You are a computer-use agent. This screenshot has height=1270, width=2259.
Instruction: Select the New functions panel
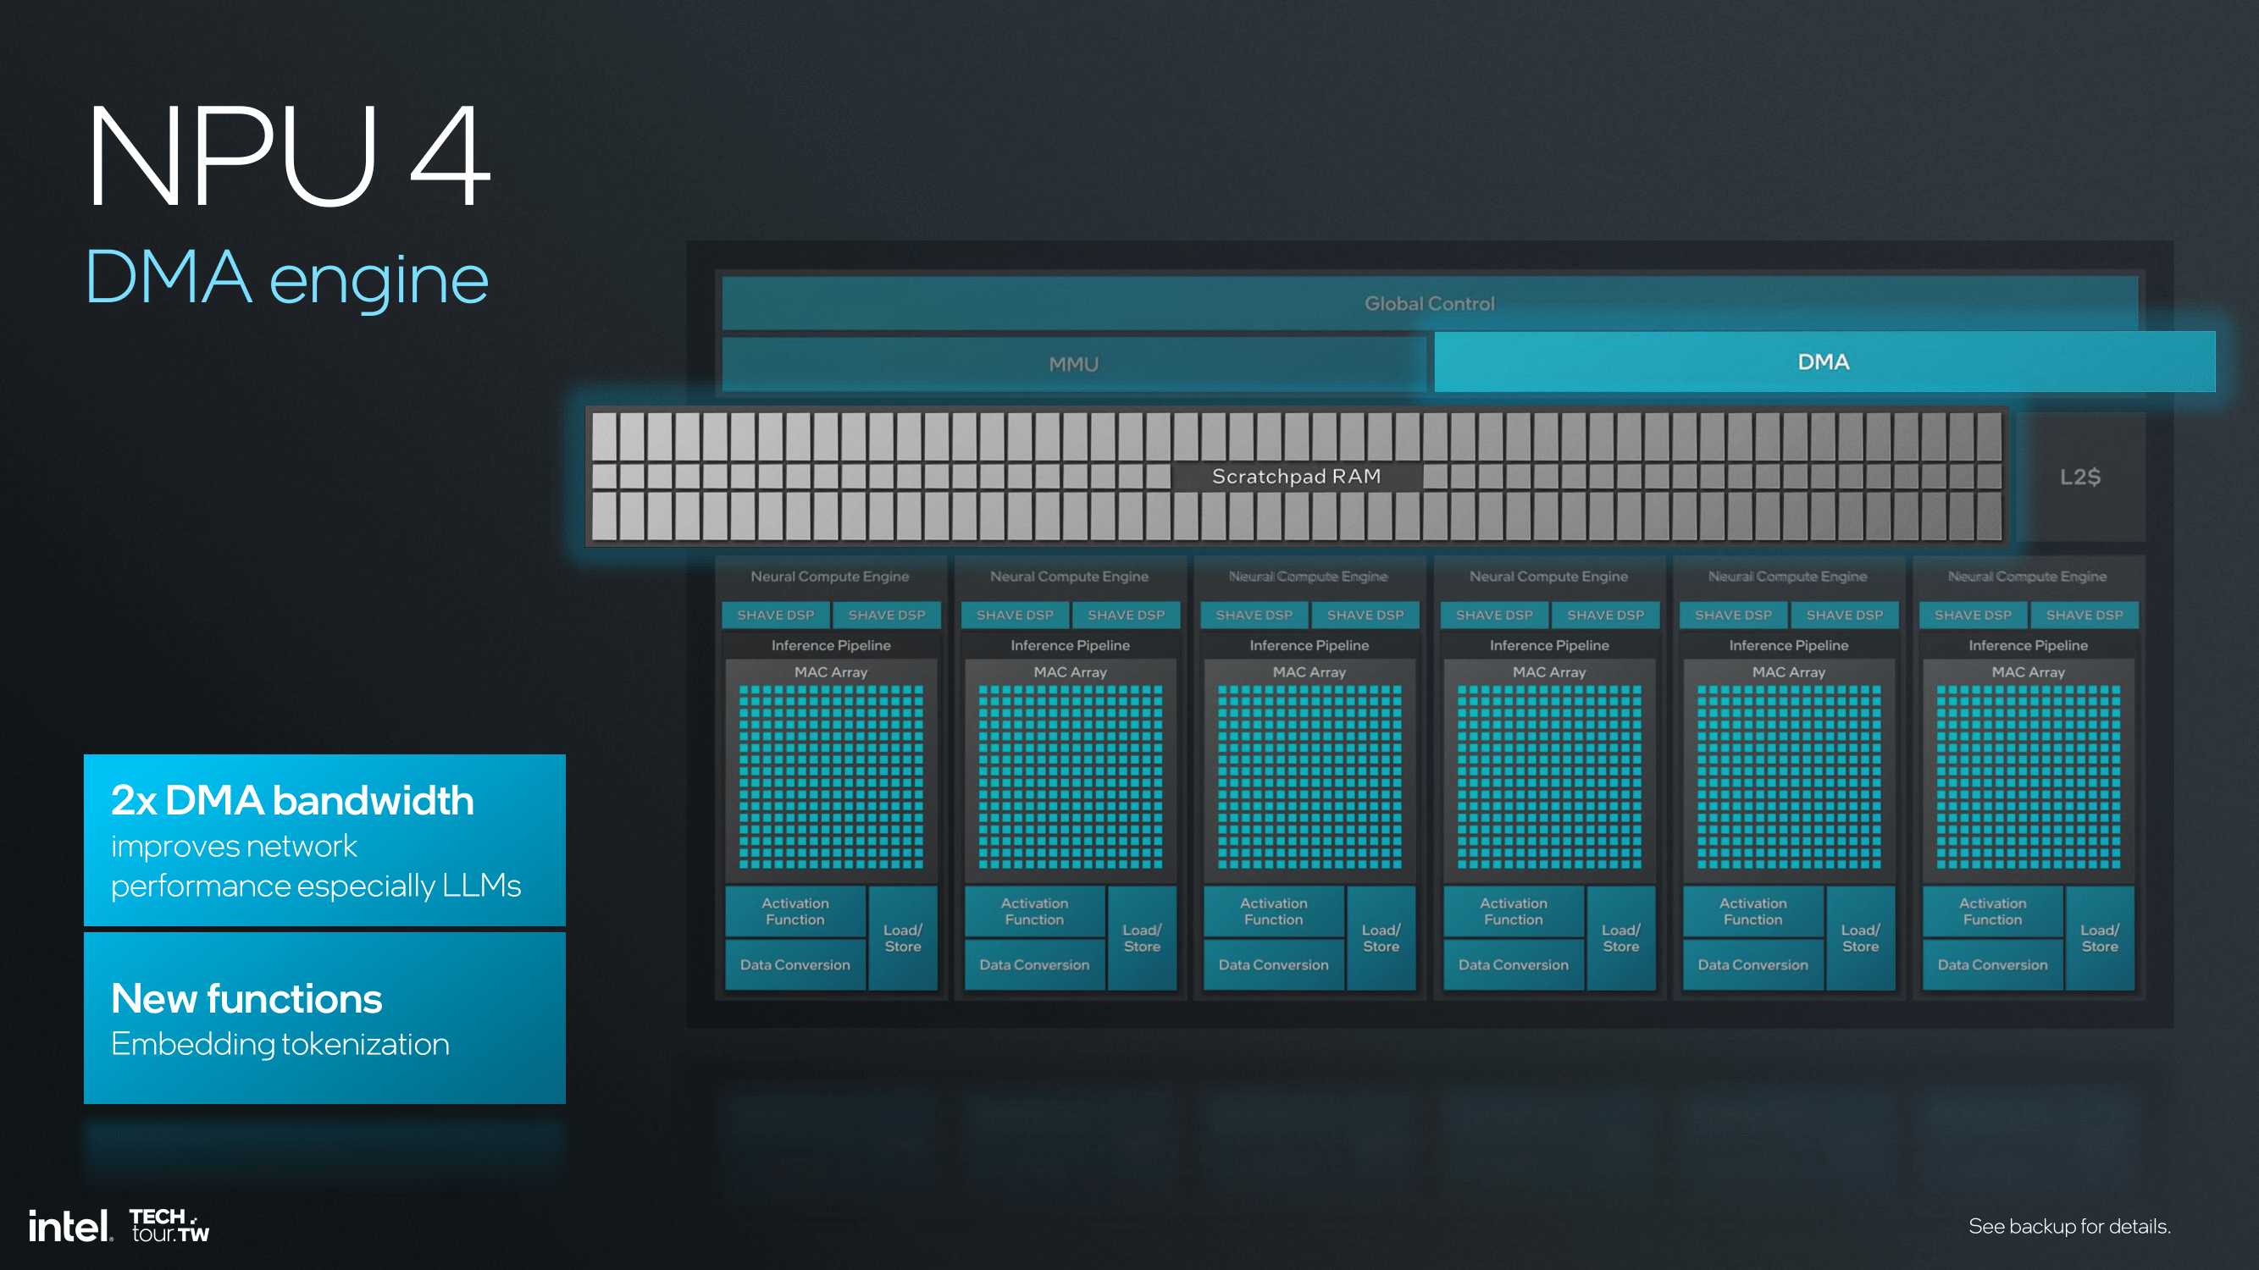324,1018
